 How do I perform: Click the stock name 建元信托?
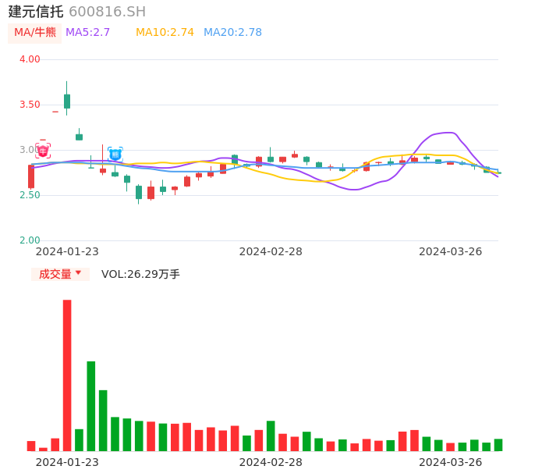click(x=36, y=12)
